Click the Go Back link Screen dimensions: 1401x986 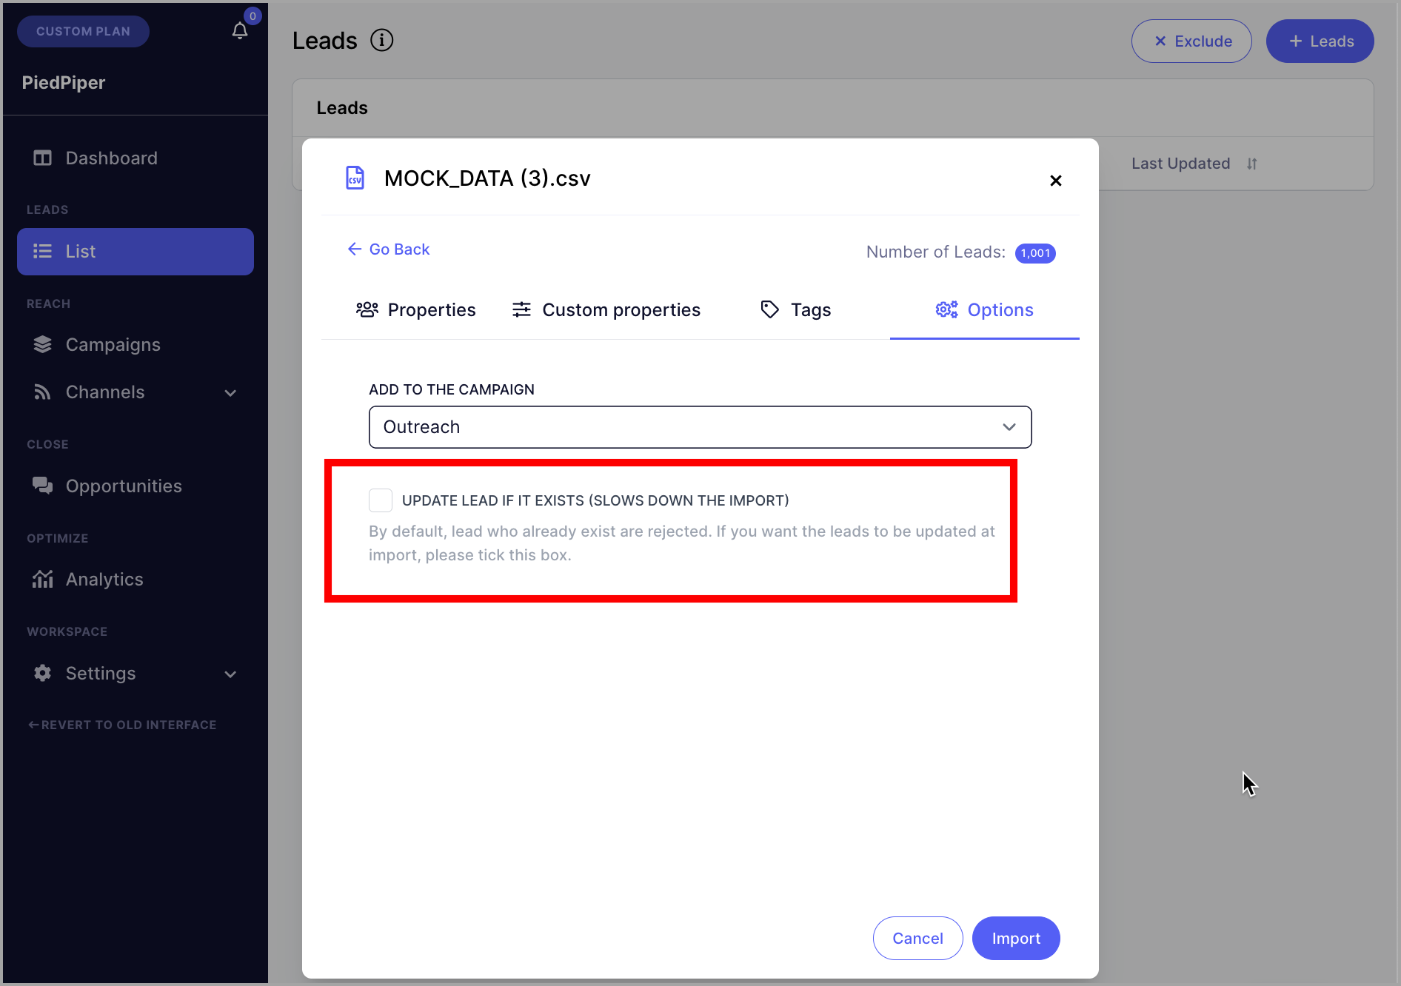(x=389, y=249)
